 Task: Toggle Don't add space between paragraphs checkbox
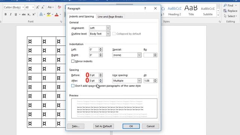pos(73,86)
